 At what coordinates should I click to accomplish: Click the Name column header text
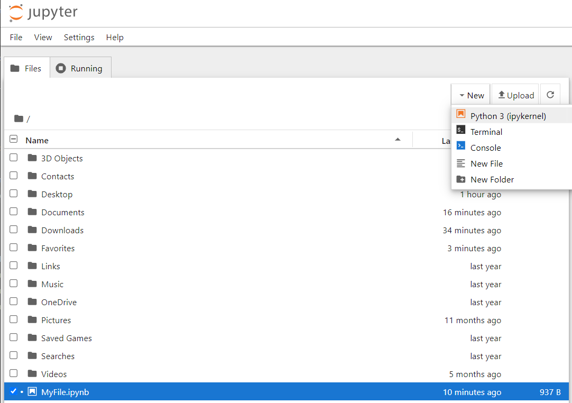click(x=37, y=140)
